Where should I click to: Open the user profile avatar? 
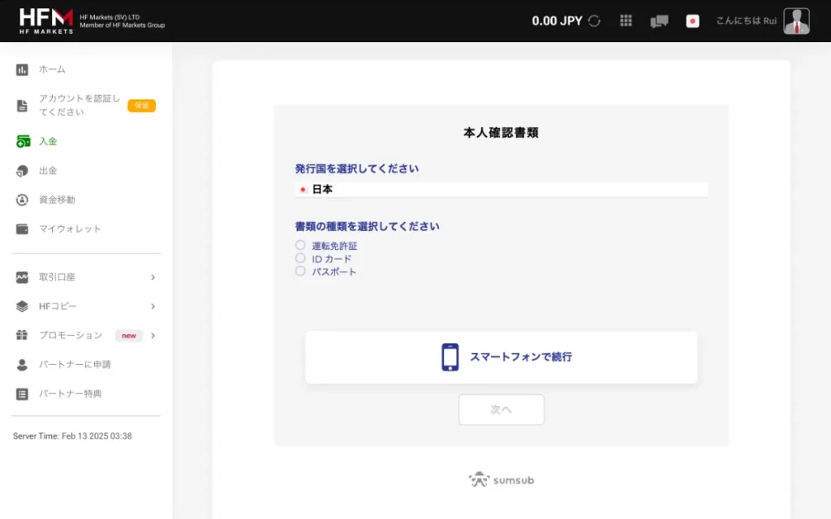796,21
